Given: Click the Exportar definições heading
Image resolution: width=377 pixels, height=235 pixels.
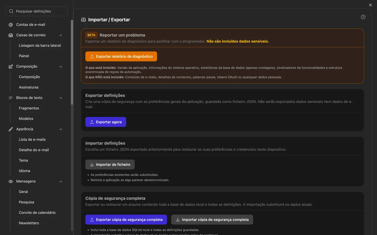Looking at the screenshot, I should 105,95.
